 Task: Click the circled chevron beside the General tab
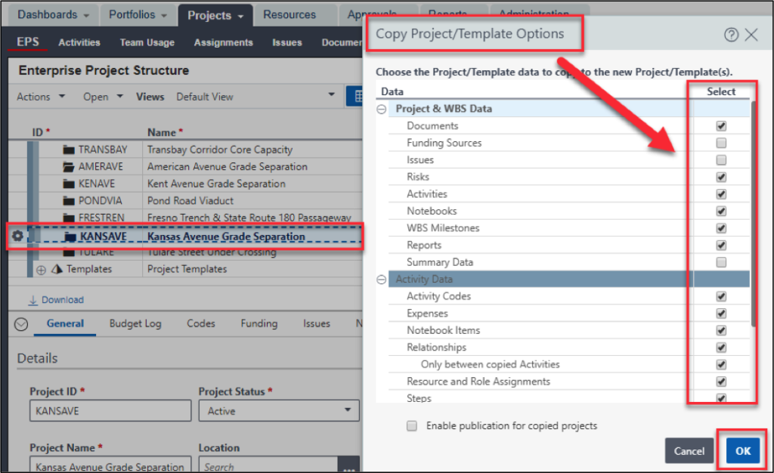(21, 324)
